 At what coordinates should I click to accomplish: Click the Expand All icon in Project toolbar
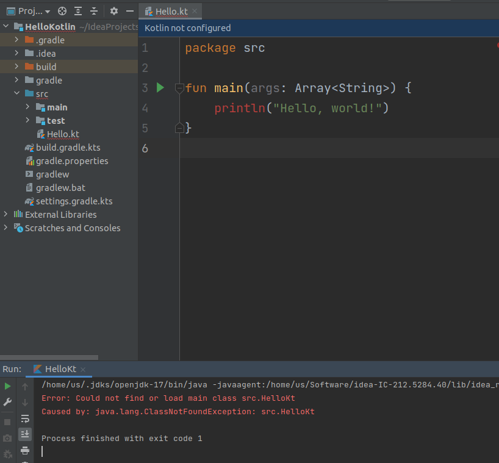pos(78,12)
